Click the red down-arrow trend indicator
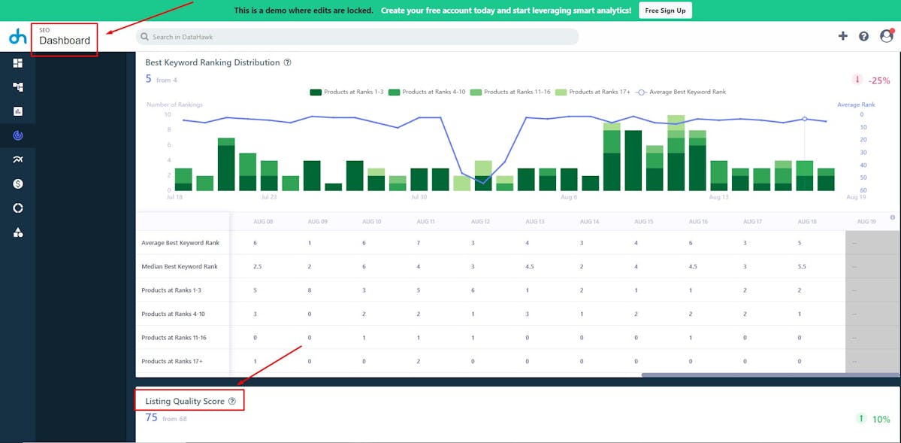The width and height of the screenshot is (901, 443). pyautogui.click(x=857, y=80)
